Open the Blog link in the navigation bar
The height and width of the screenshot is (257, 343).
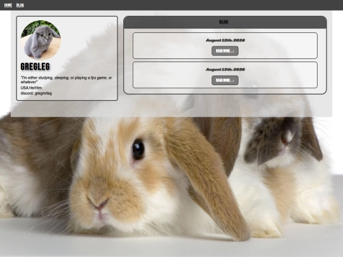pyautogui.click(x=20, y=5)
